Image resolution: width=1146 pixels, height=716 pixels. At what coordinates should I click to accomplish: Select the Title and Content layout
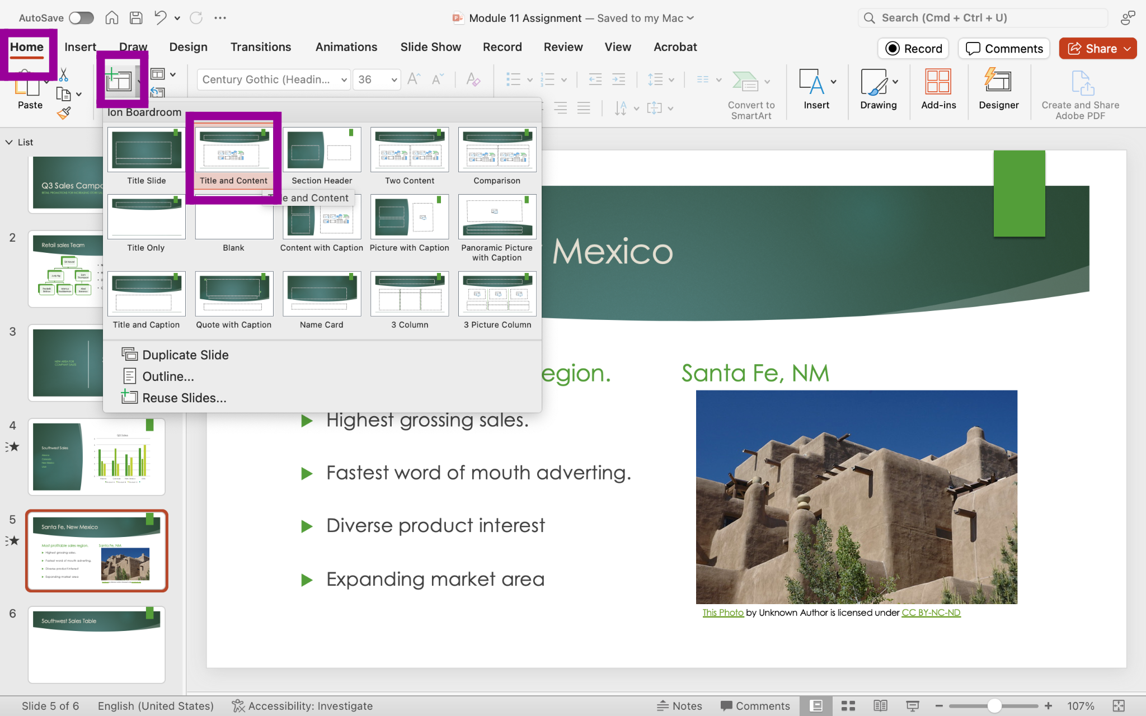(233, 157)
